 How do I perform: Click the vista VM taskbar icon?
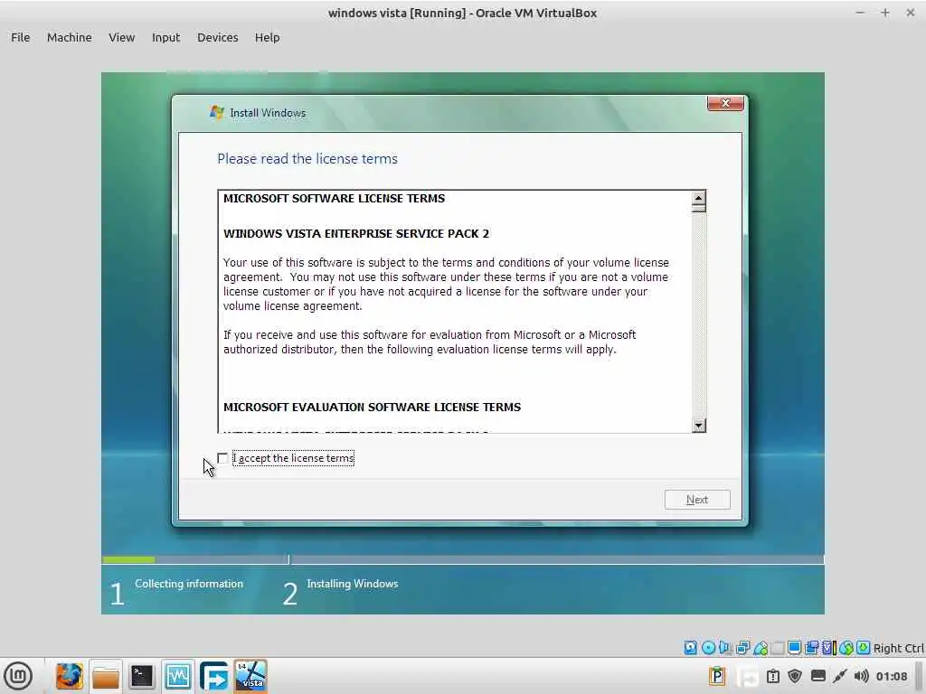(250, 676)
